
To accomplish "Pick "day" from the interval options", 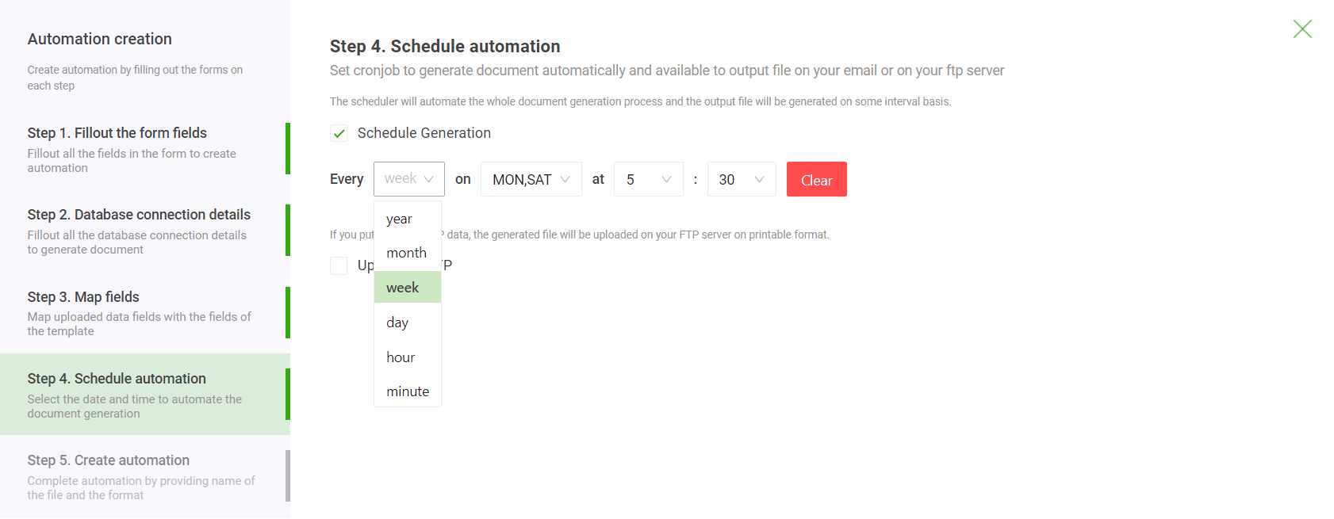I will [x=397, y=322].
